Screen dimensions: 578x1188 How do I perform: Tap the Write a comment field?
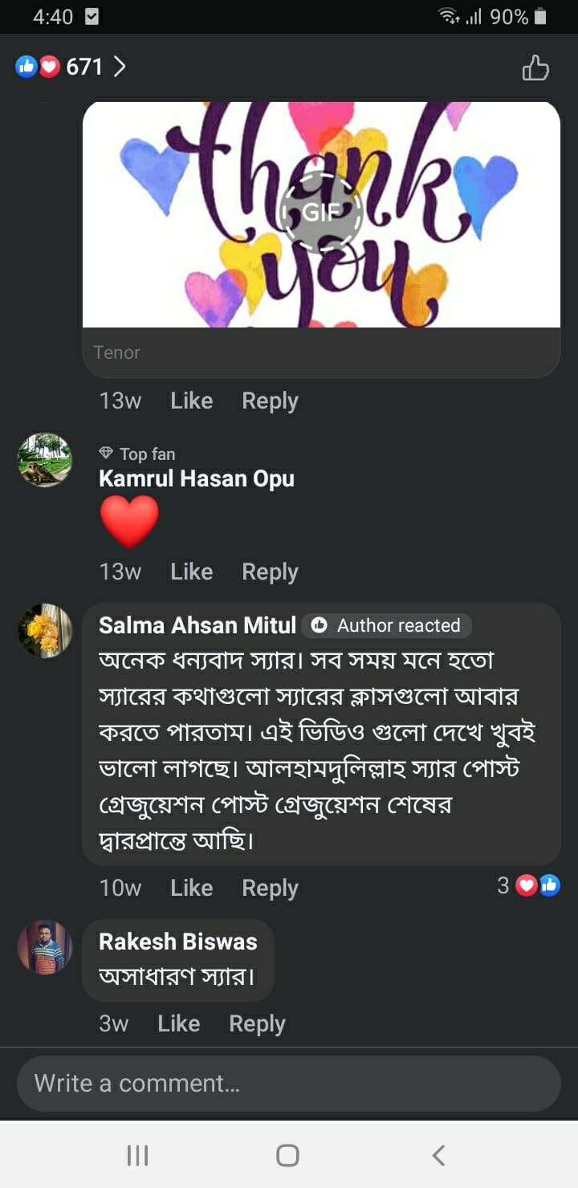pyautogui.click(x=289, y=1084)
